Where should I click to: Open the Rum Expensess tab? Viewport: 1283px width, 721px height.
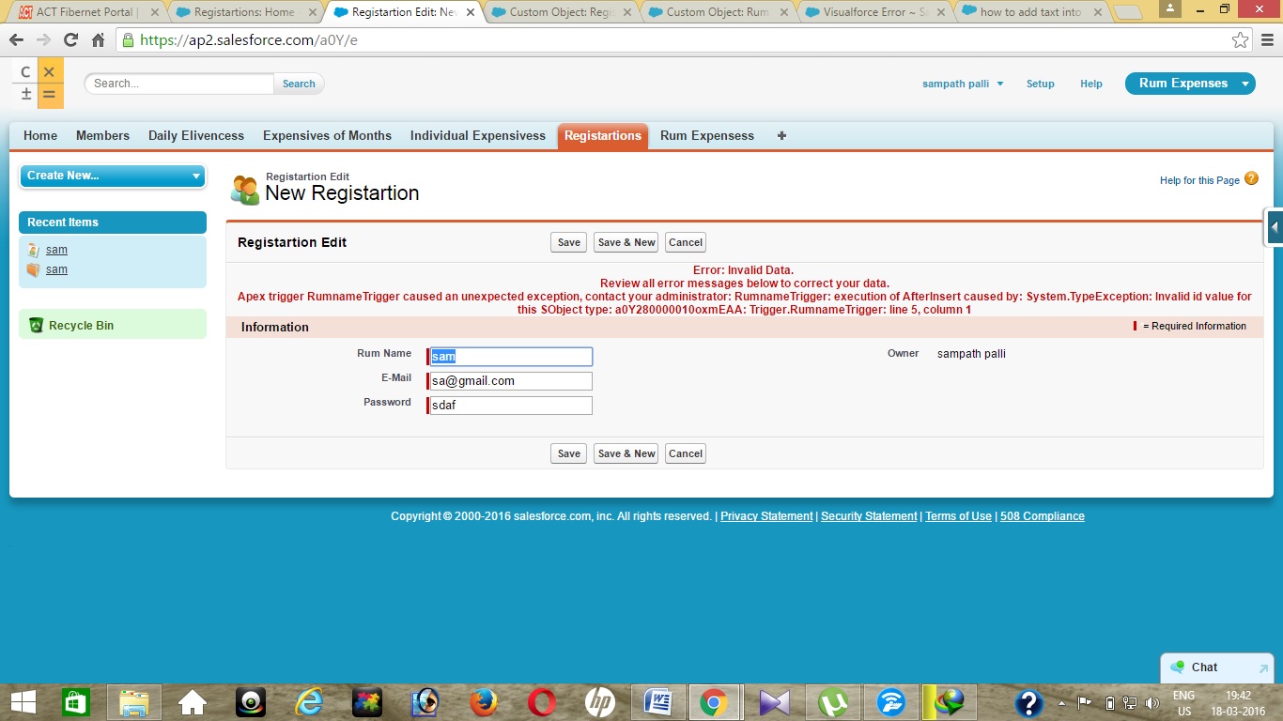click(707, 135)
